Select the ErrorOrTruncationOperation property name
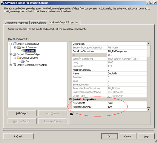This screenshot has width=158, height=143. [88, 48]
